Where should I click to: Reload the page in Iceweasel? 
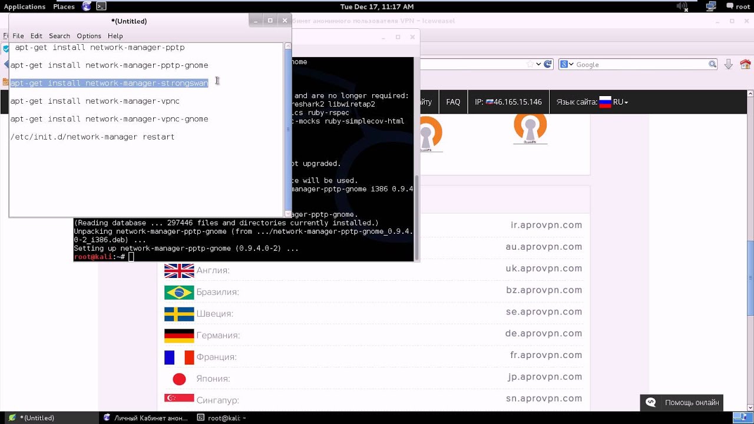coord(548,64)
